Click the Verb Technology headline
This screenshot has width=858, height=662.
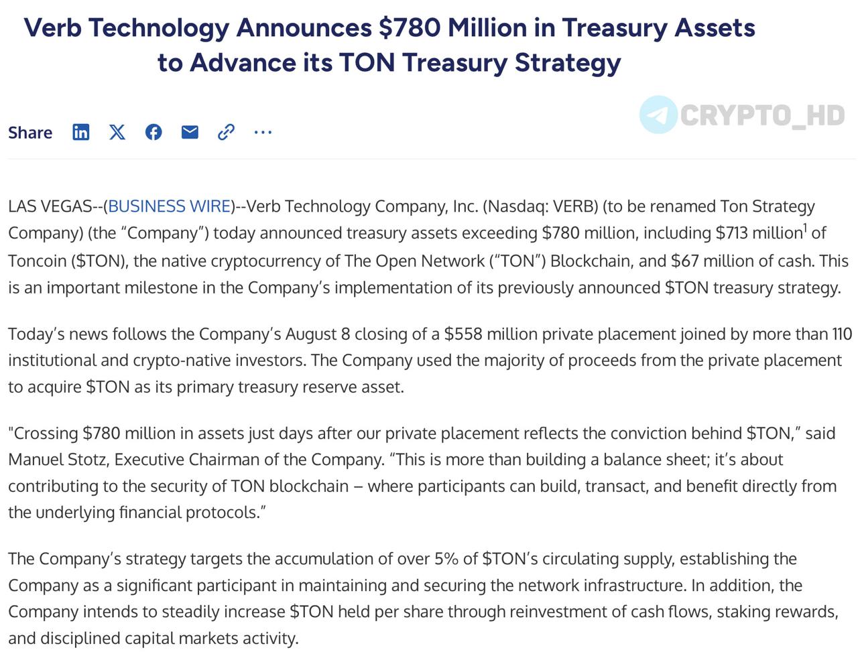pos(389,45)
